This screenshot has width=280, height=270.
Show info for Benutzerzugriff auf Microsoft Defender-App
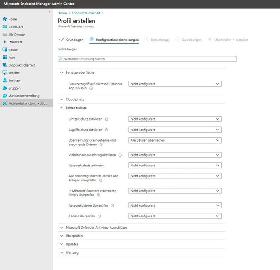pyautogui.click(x=91, y=88)
